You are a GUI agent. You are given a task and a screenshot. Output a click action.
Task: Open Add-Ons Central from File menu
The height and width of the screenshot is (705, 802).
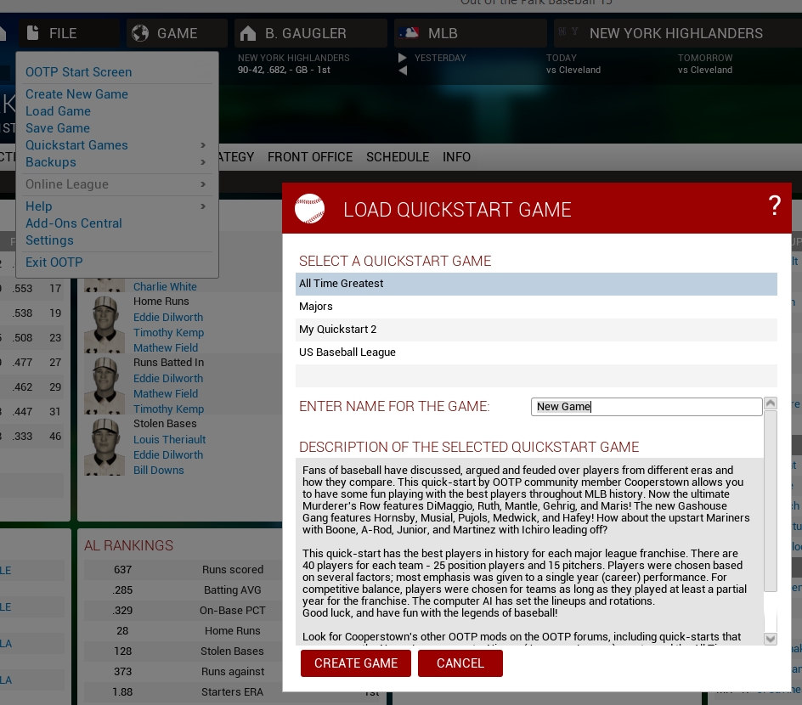coord(74,223)
